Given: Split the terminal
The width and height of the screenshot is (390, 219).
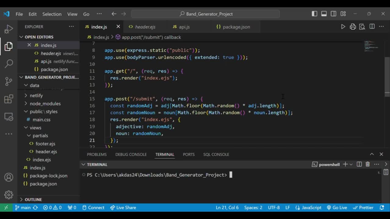Looking at the screenshot, I should click(359, 164).
